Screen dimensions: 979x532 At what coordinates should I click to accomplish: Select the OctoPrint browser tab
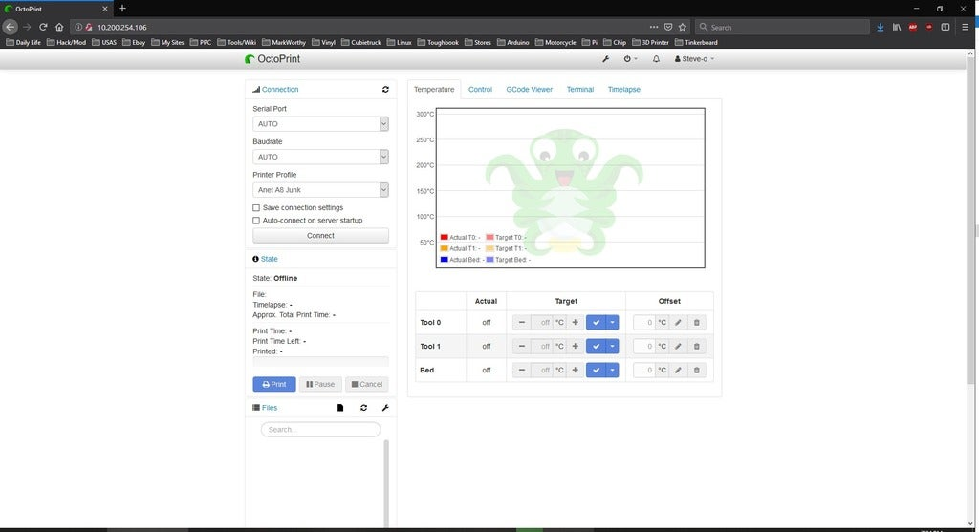[x=54, y=9]
